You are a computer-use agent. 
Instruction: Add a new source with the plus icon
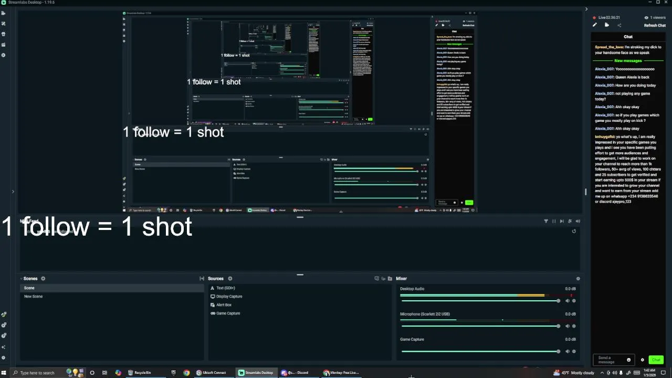pyautogui.click(x=230, y=279)
